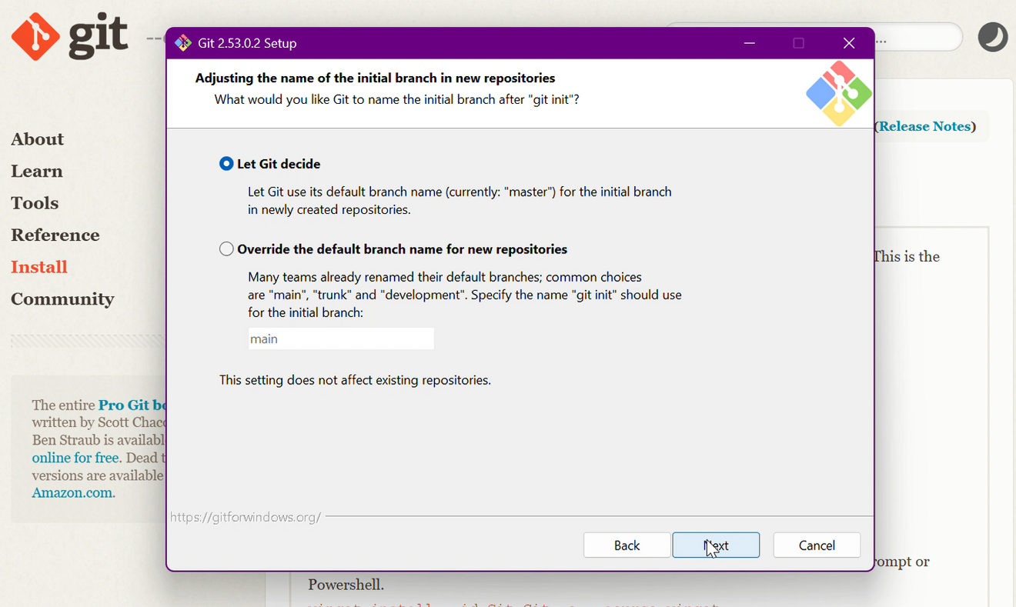The height and width of the screenshot is (607, 1016).
Task: Click 'This setting does not affect existing repositories' text
Action: 355,380
